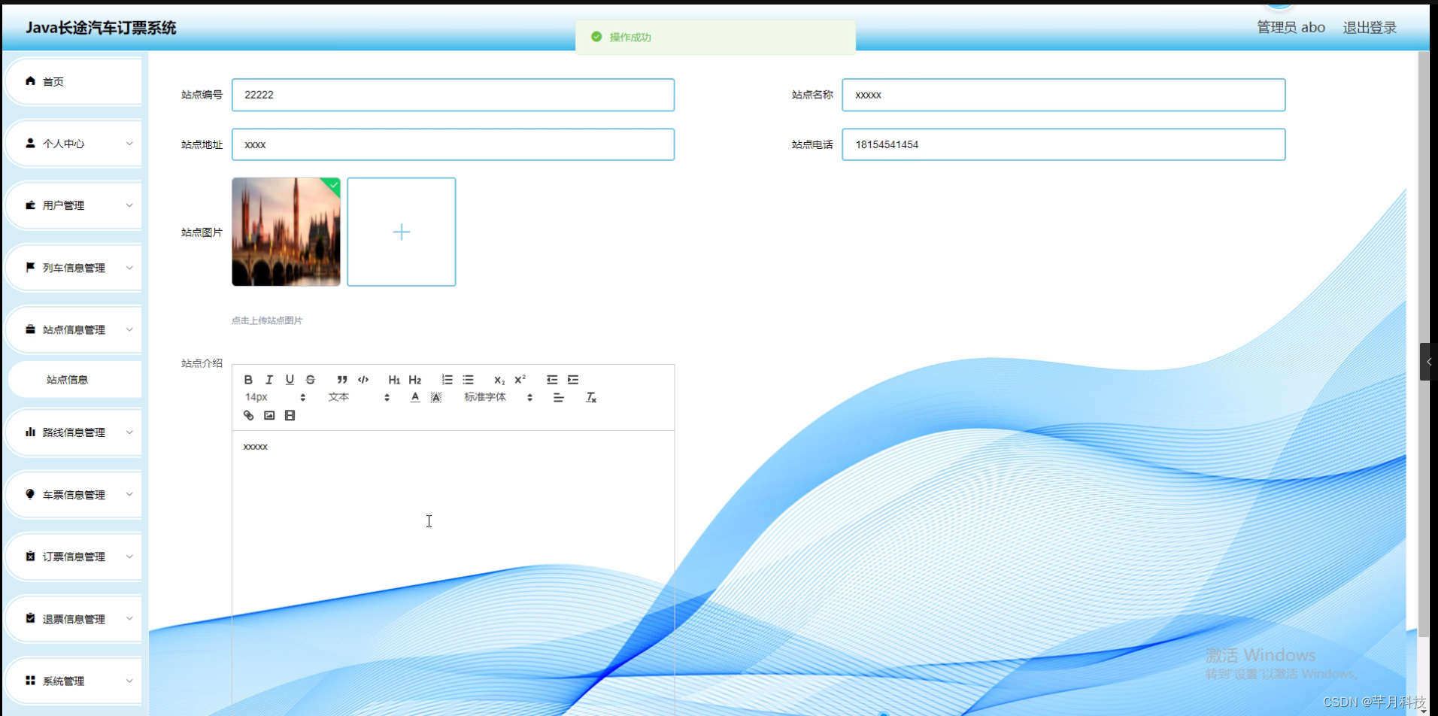Open the 标准字体 font family dropdown
Image resolution: width=1438 pixels, height=716 pixels.
(485, 397)
